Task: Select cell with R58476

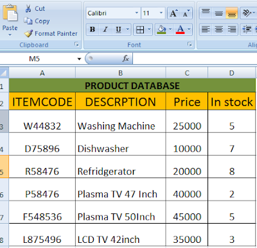Action: click(x=42, y=167)
